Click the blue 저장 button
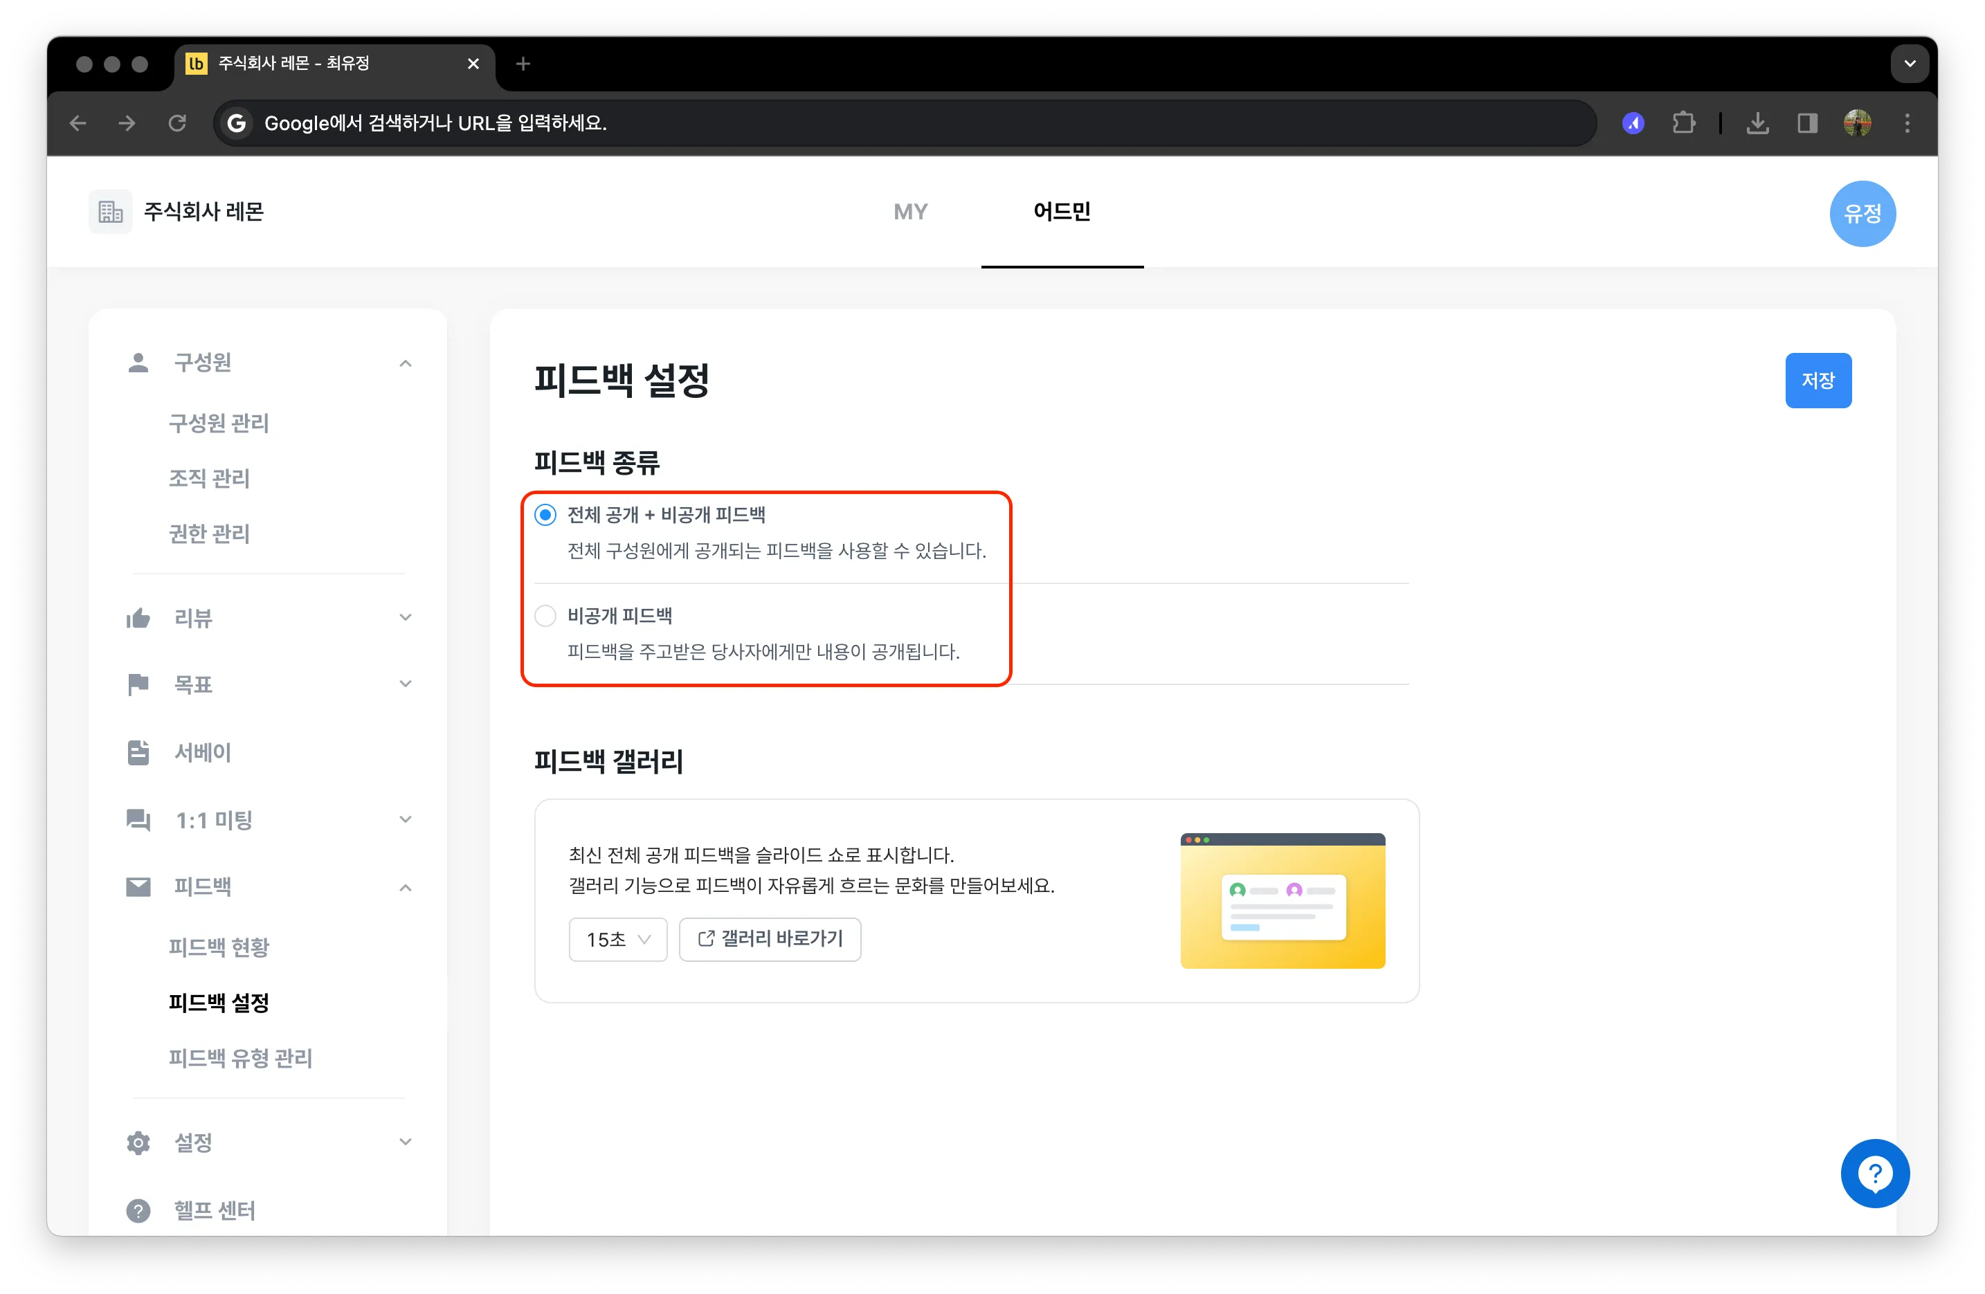The image size is (1985, 1294). [1818, 381]
